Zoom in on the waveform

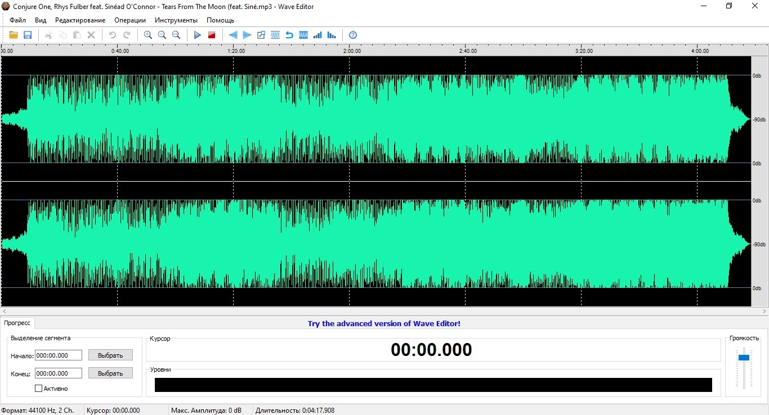(x=148, y=35)
